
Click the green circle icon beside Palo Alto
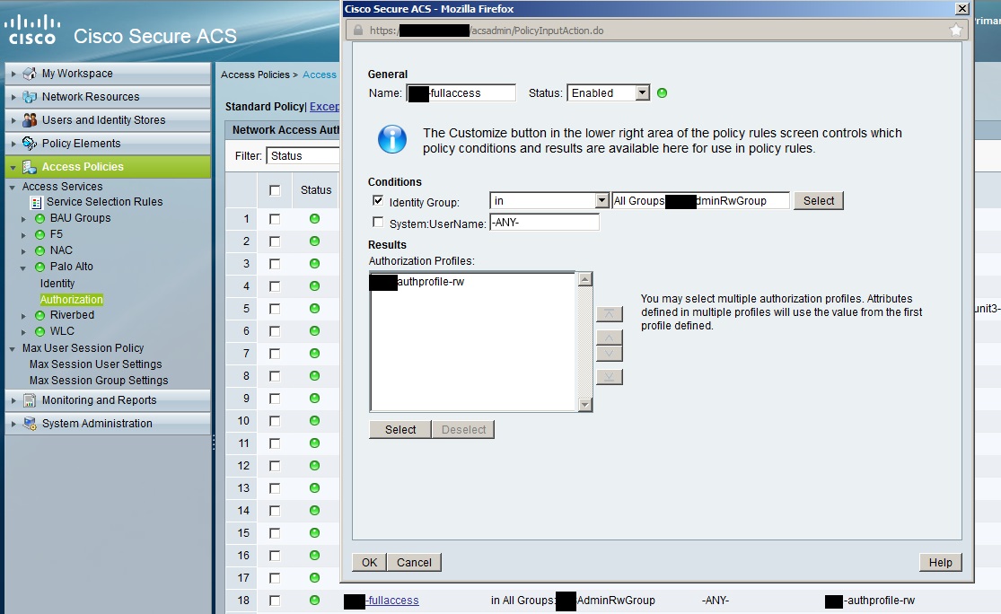click(40, 267)
